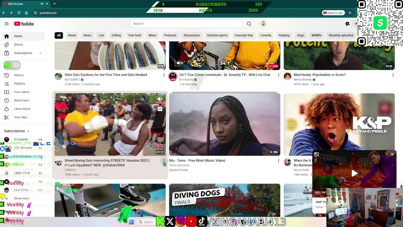Select the Freestyle Rap filter chip
The width and height of the screenshot is (403, 227).
tap(244, 35)
